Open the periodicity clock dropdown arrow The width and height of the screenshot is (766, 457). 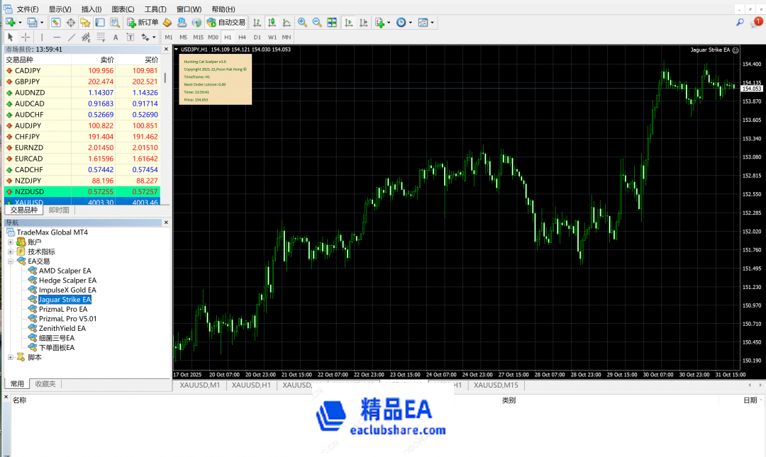pos(411,23)
